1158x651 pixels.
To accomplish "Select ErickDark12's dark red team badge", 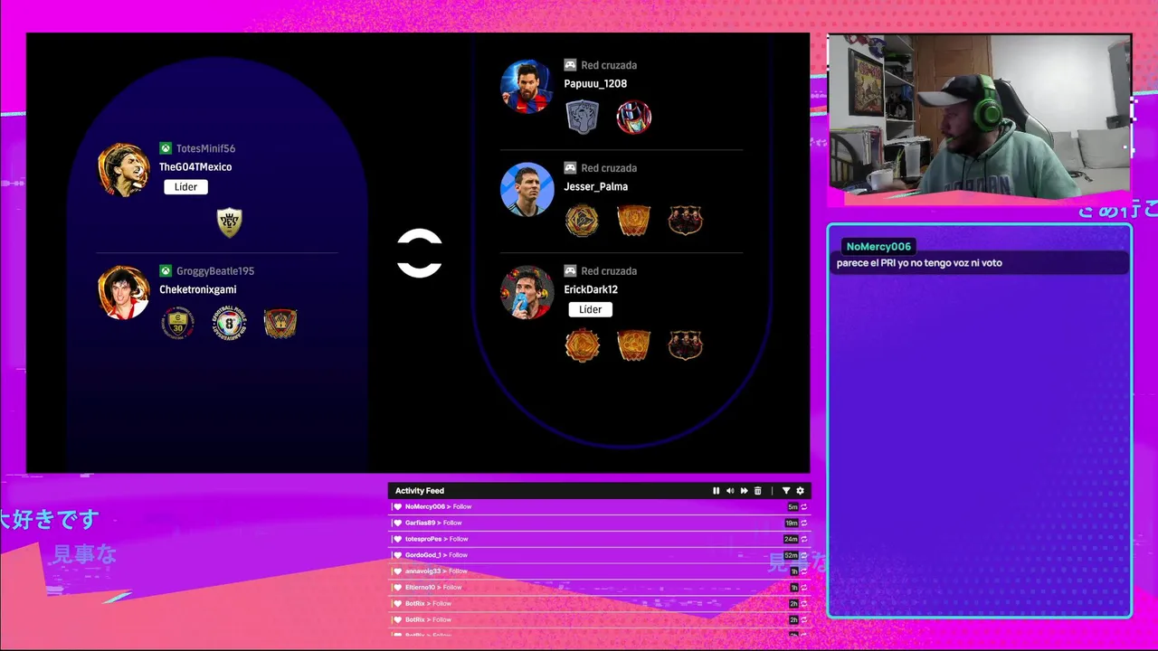I will (685, 345).
